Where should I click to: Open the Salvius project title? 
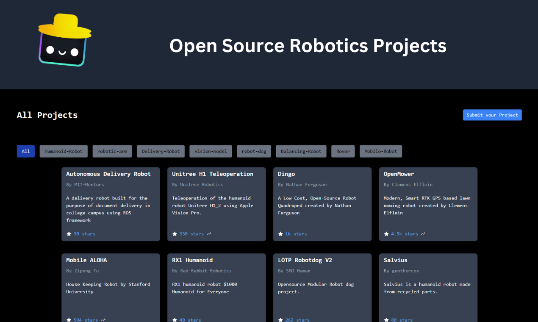click(396, 260)
